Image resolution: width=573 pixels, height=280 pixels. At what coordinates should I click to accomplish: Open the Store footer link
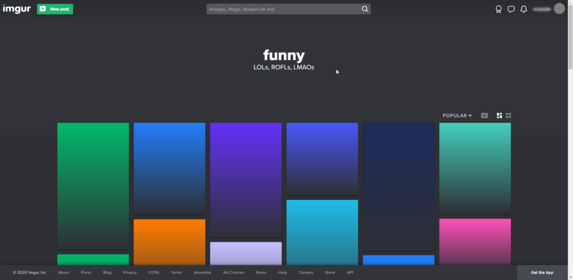[x=330, y=272]
